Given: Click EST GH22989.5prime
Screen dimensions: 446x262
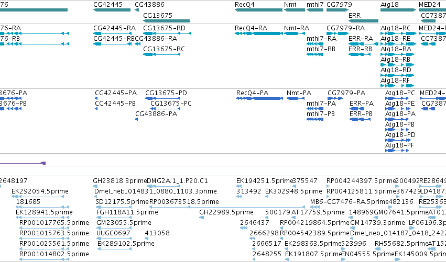Looking at the screenshot, I should (226, 212).
